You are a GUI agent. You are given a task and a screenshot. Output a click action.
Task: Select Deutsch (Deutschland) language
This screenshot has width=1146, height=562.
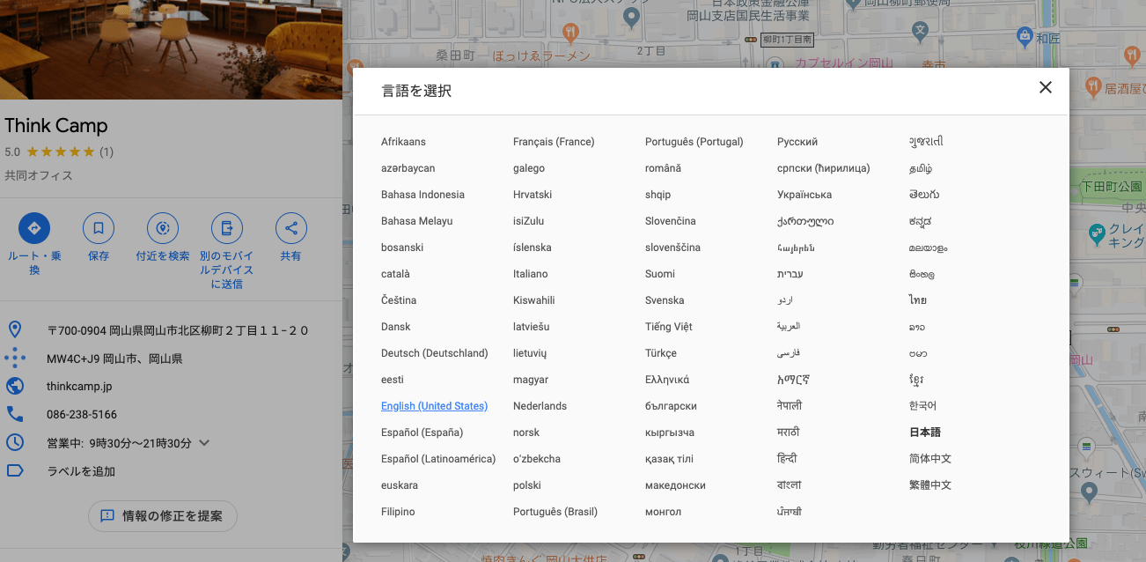434,353
